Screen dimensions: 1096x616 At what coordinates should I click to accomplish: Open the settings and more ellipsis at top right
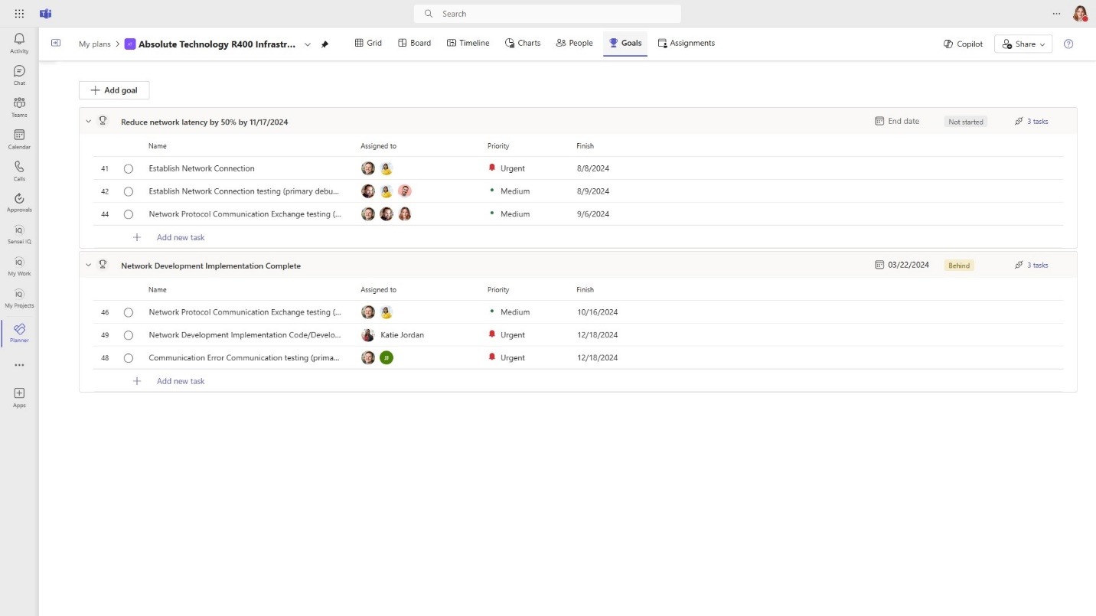[x=1056, y=14]
